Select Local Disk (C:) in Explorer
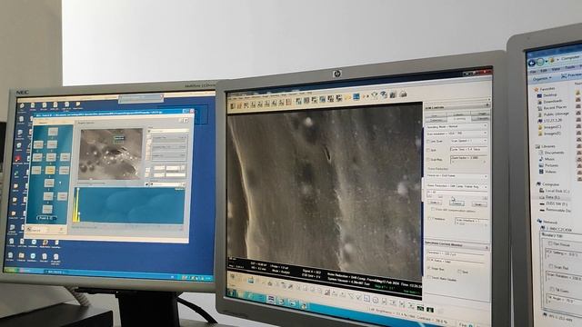 point(554,191)
